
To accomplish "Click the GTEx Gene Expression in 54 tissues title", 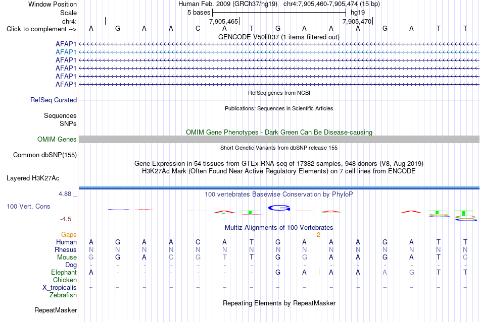I will (x=279, y=164).
